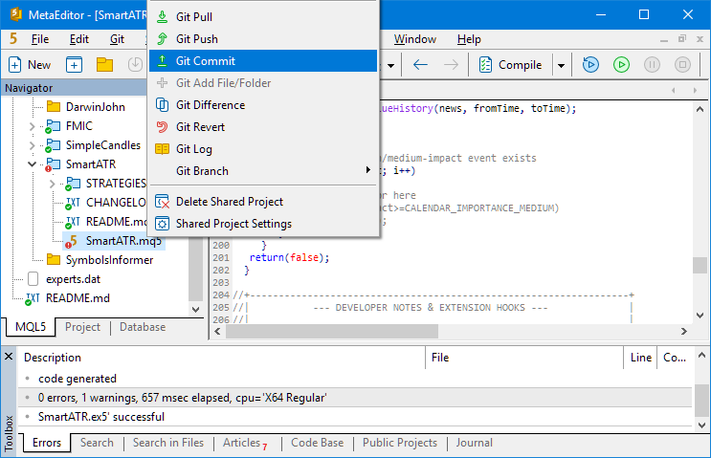
Task: Close the Toolbox panel
Action: click(x=9, y=357)
